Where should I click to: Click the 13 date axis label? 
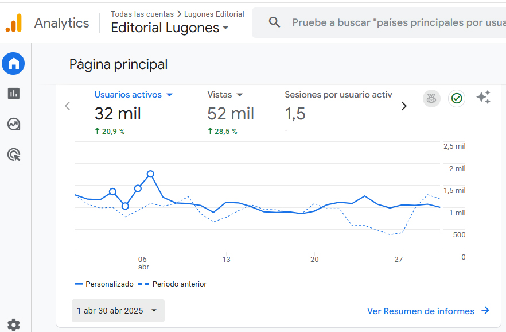(x=226, y=259)
